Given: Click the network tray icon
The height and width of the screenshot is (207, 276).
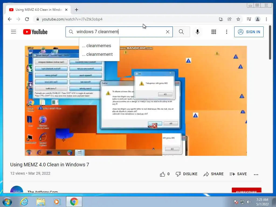Looking at the screenshot, I should 242,202.
